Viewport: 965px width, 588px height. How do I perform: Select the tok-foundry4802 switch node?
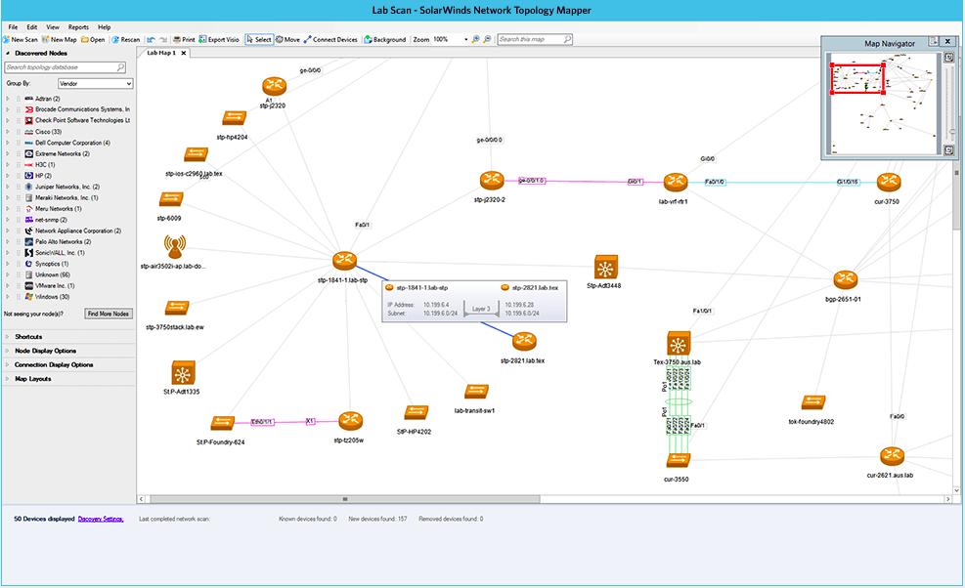tap(813, 402)
